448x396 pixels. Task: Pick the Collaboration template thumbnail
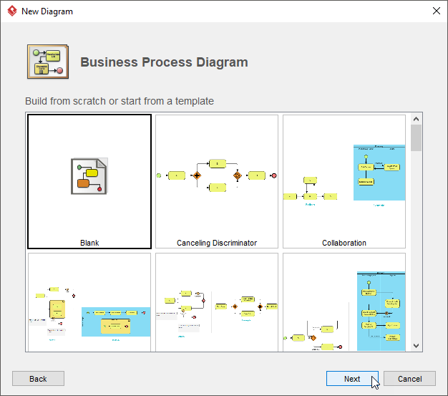point(344,182)
